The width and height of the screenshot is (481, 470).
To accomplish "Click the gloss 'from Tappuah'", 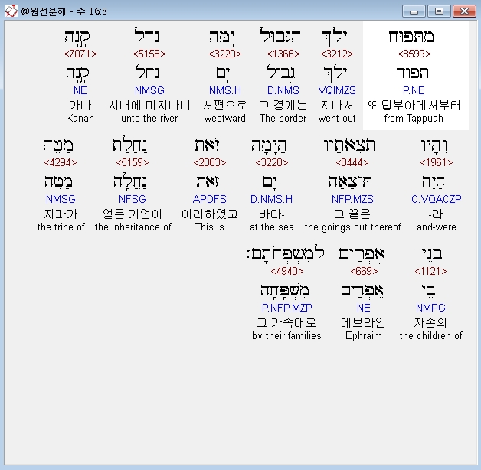I will pyautogui.click(x=414, y=119).
